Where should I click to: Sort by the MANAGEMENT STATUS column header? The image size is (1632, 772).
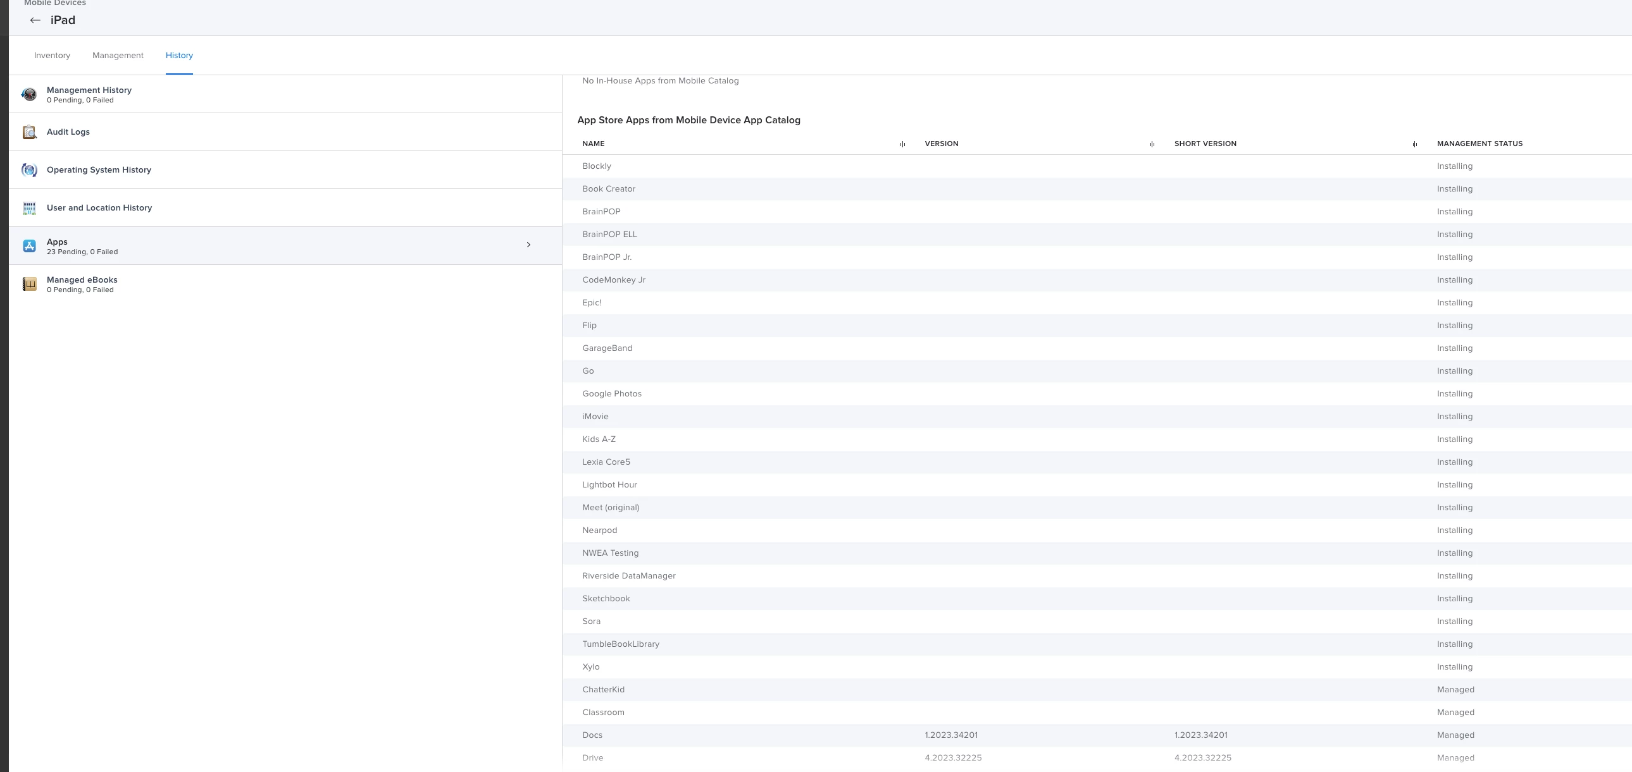tap(1480, 144)
